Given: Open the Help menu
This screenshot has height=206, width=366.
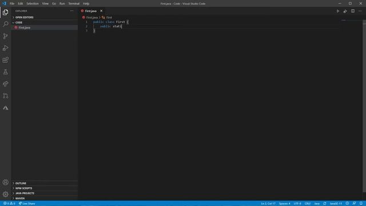Looking at the screenshot, I should coord(86,3).
